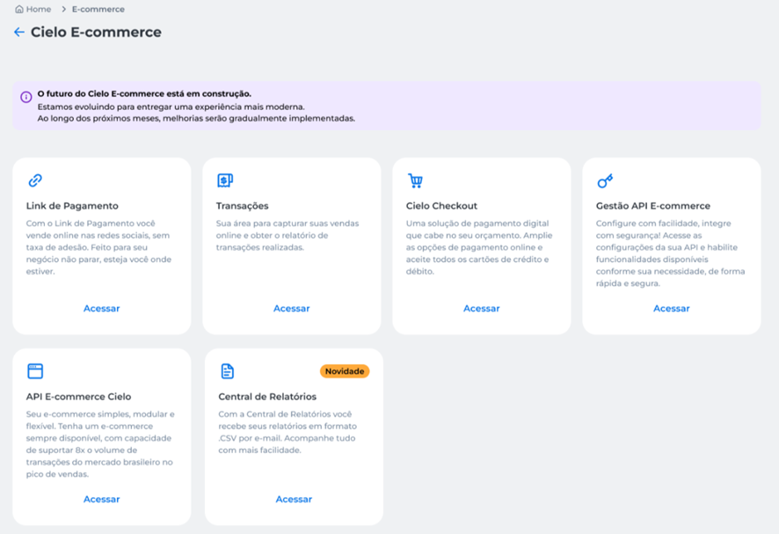Click the shopping cart icon for Cielo Checkout
This screenshot has height=534, width=779.
pyautogui.click(x=415, y=180)
